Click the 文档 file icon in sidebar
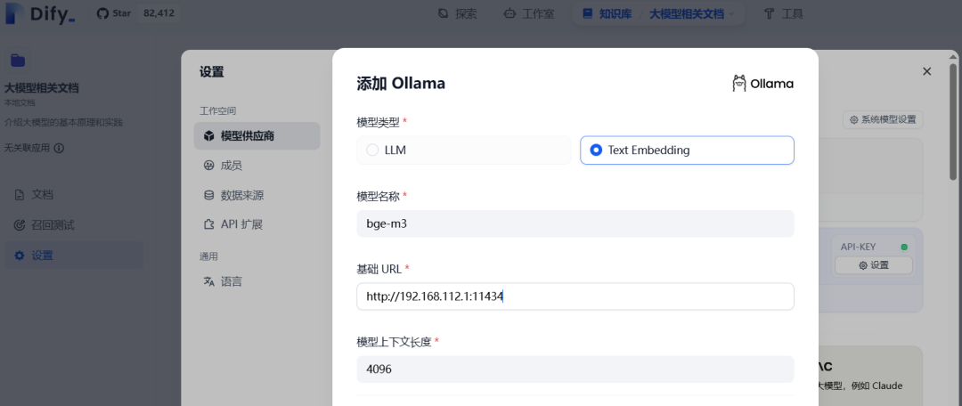962x406 pixels. (x=20, y=195)
